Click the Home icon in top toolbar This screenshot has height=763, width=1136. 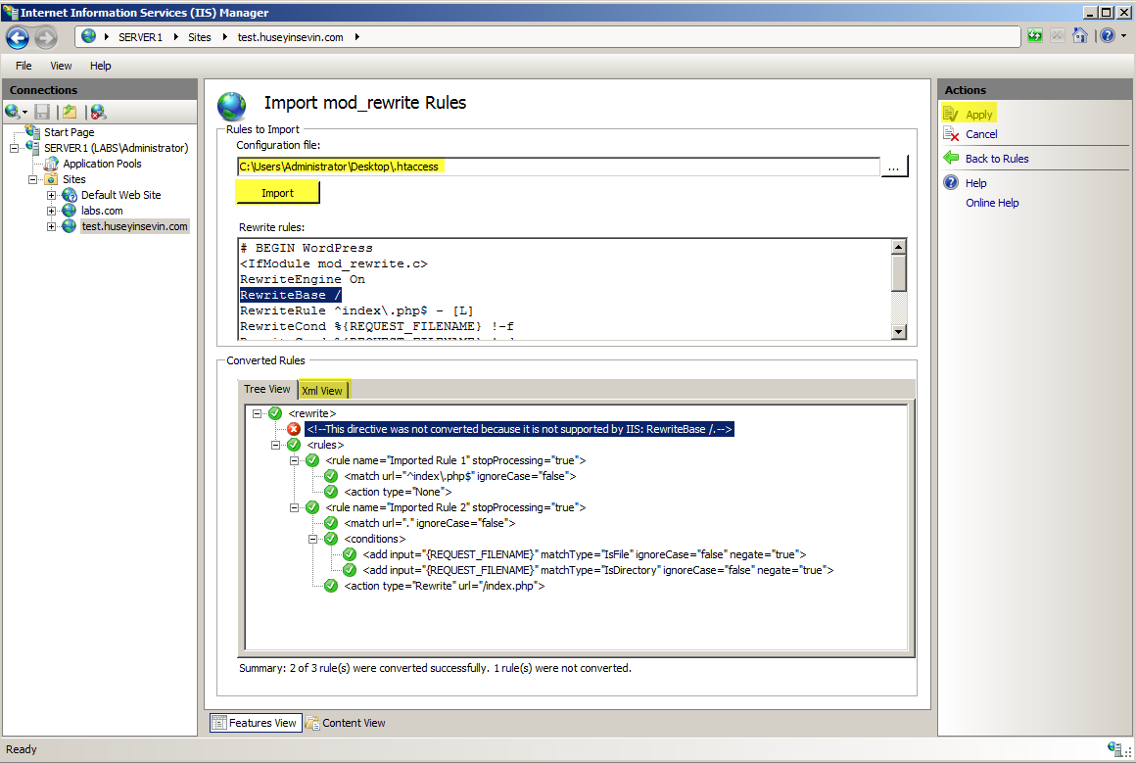(1080, 35)
